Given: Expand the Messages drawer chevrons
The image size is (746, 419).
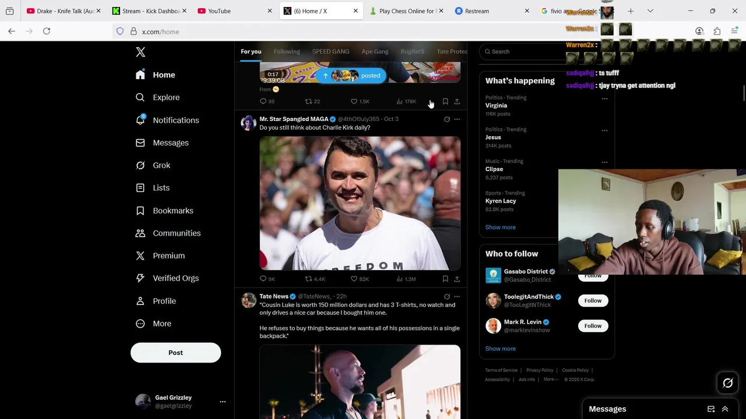Looking at the screenshot, I should [x=725, y=409].
